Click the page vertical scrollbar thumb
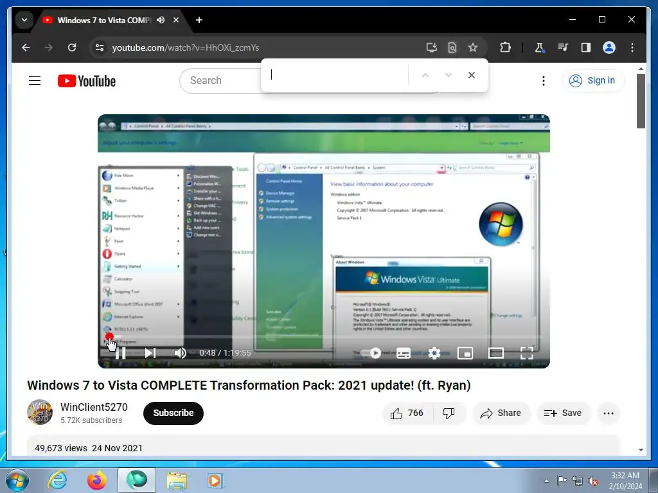 click(x=641, y=101)
